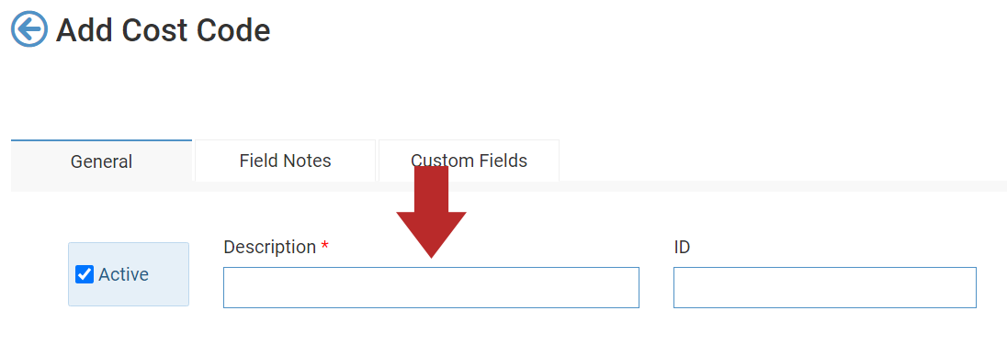
Task: Click the Active label text
Action: [x=123, y=274]
